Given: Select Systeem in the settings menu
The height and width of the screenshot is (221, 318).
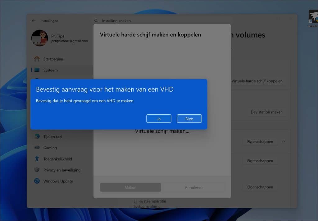Looking at the screenshot, I should (x=51, y=70).
